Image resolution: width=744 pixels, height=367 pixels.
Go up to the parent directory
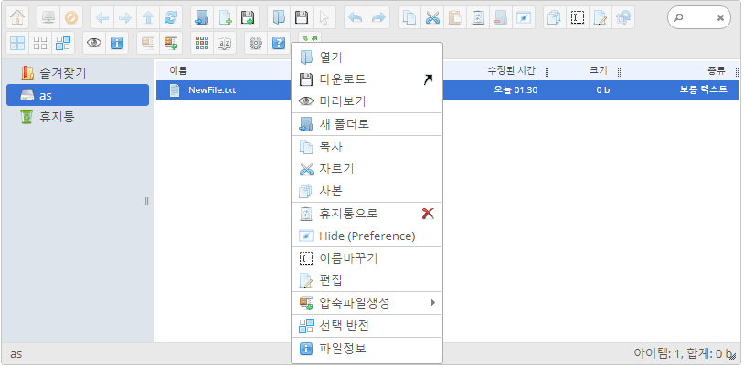(x=147, y=18)
